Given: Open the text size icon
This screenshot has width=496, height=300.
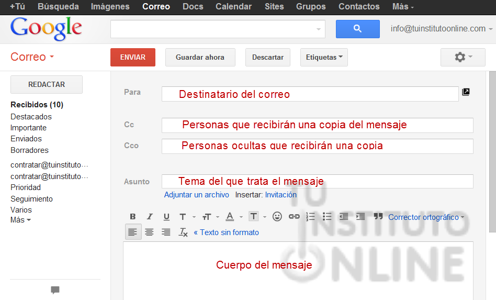Looking at the screenshot, I should (207, 217).
